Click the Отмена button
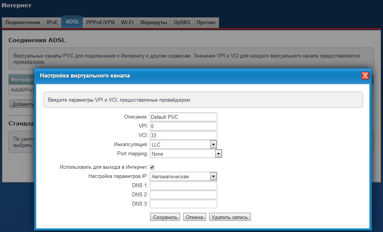Screen dimensions: 383x232 [x=194, y=217]
